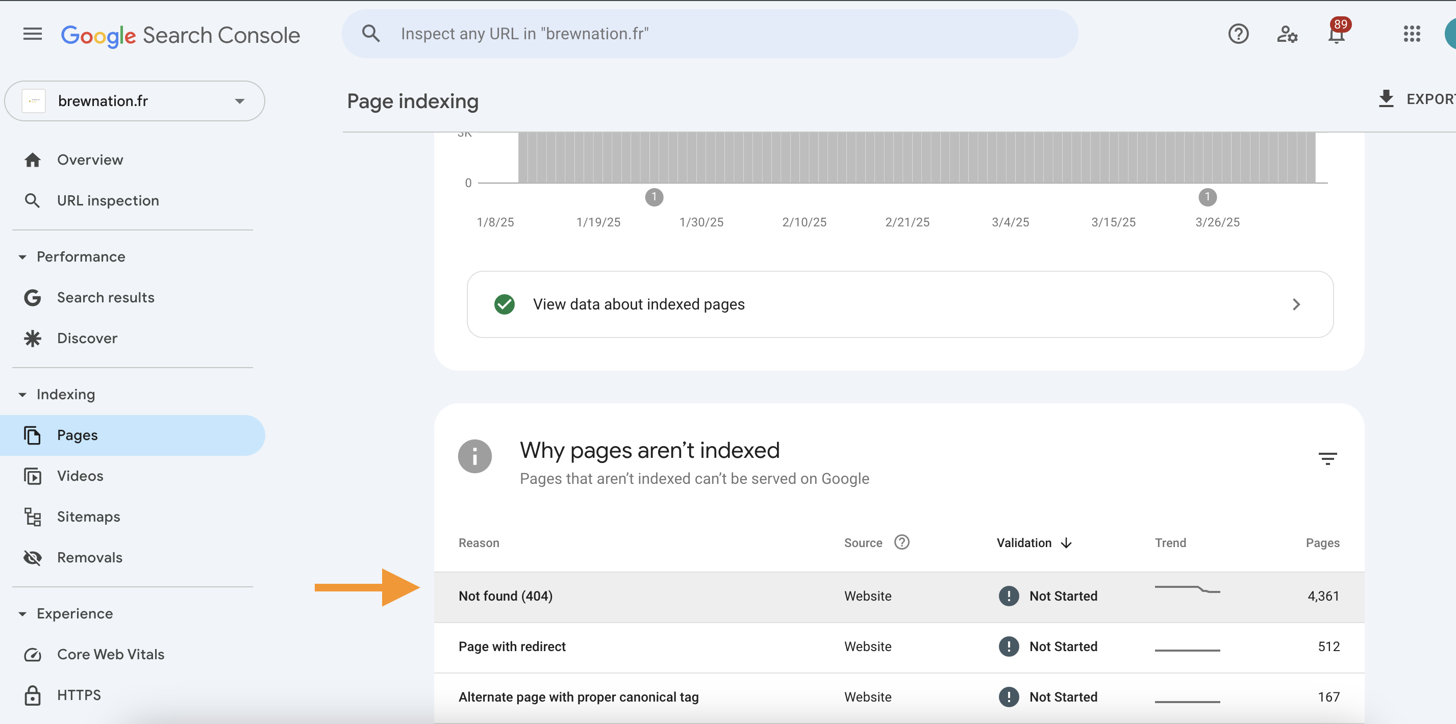The image size is (1456, 724).
Task: Click the Discover asterisk icon
Action: click(x=32, y=338)
